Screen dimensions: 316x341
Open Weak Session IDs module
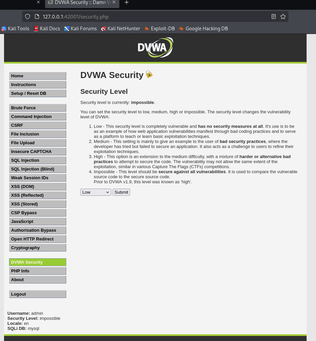[38, 178]
